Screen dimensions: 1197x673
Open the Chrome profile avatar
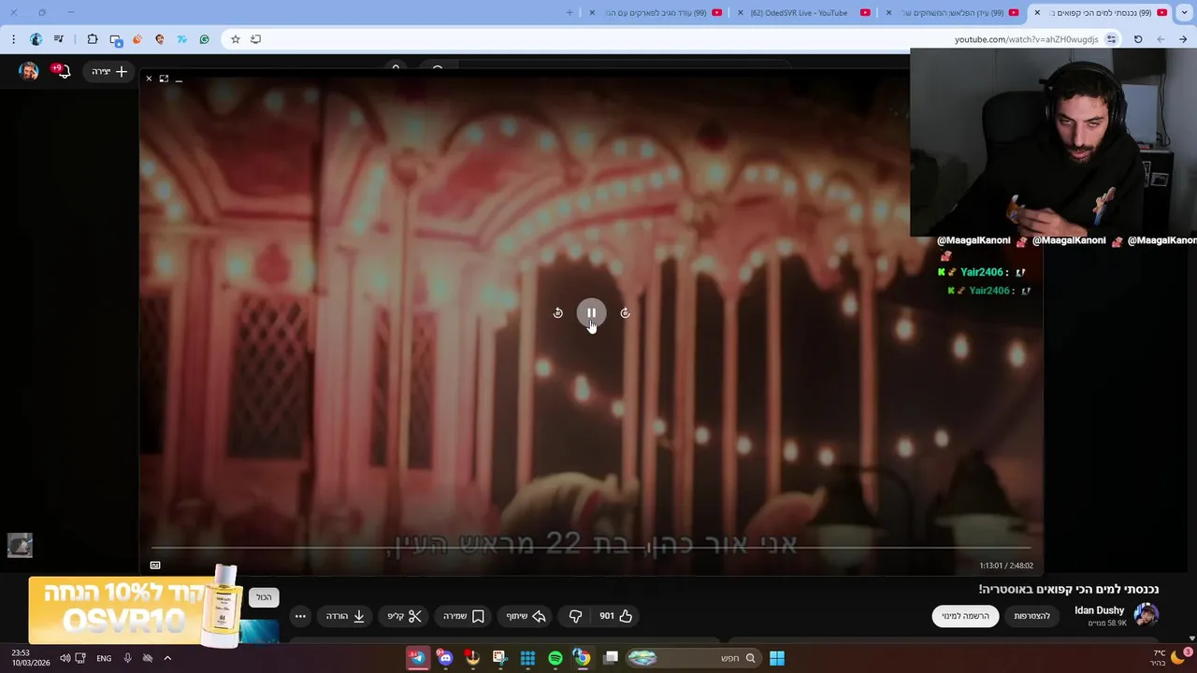click(x=36, y=39)
